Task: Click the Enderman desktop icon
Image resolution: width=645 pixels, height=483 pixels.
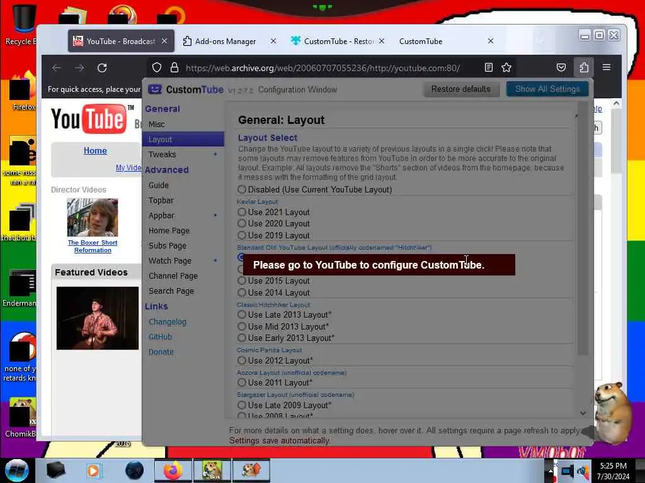Action: pos(22,284)
